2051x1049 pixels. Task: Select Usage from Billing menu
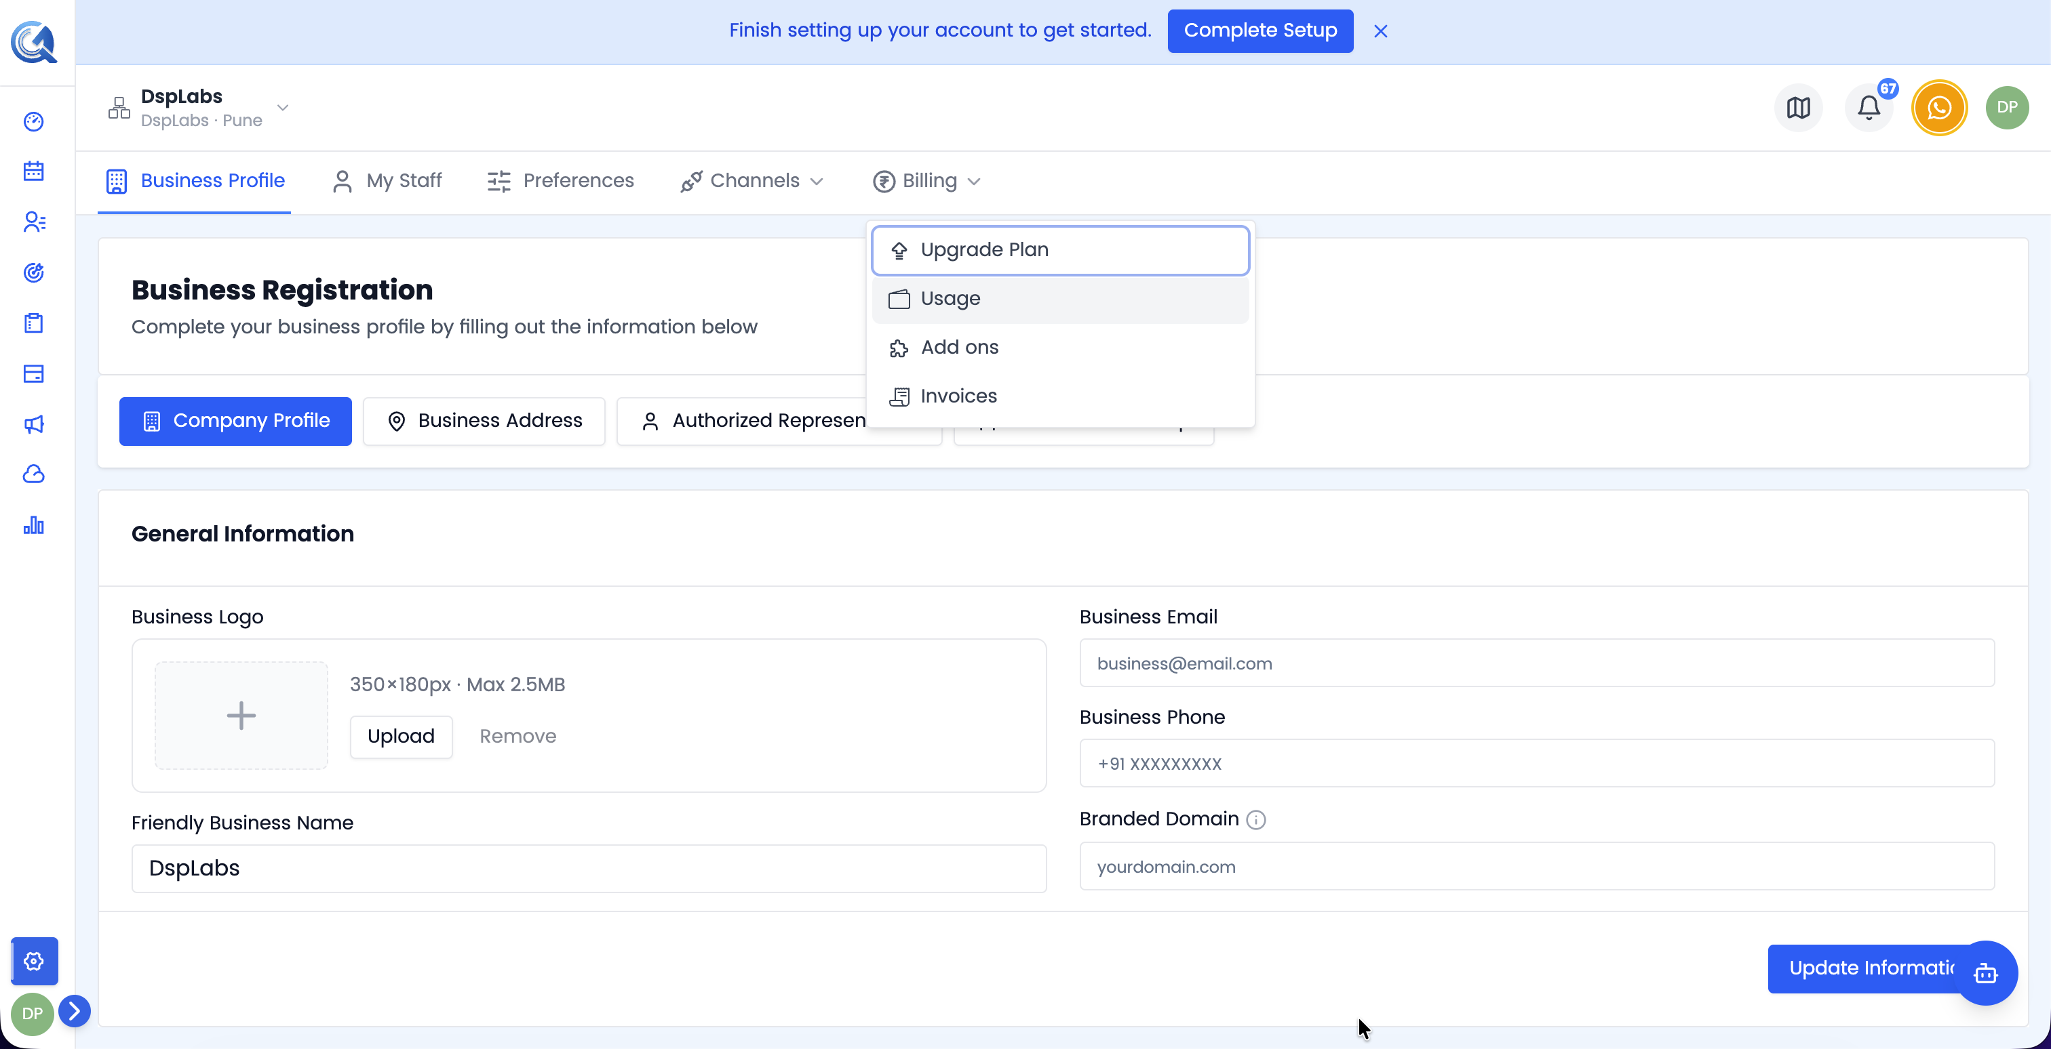click(1061, 298)
